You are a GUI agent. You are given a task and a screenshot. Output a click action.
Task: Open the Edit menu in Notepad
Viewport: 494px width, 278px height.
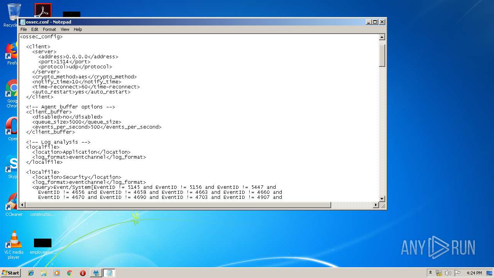(35, 29)
